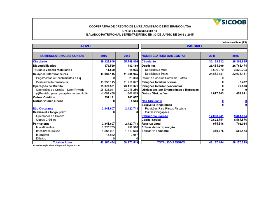Select the Capital Social row label
The image size is (280, 198).
pos(151,120)
